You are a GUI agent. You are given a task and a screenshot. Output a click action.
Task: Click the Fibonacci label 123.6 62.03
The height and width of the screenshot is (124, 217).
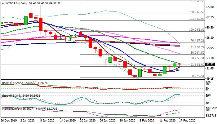pyautogui.click(x=197, y=19)
